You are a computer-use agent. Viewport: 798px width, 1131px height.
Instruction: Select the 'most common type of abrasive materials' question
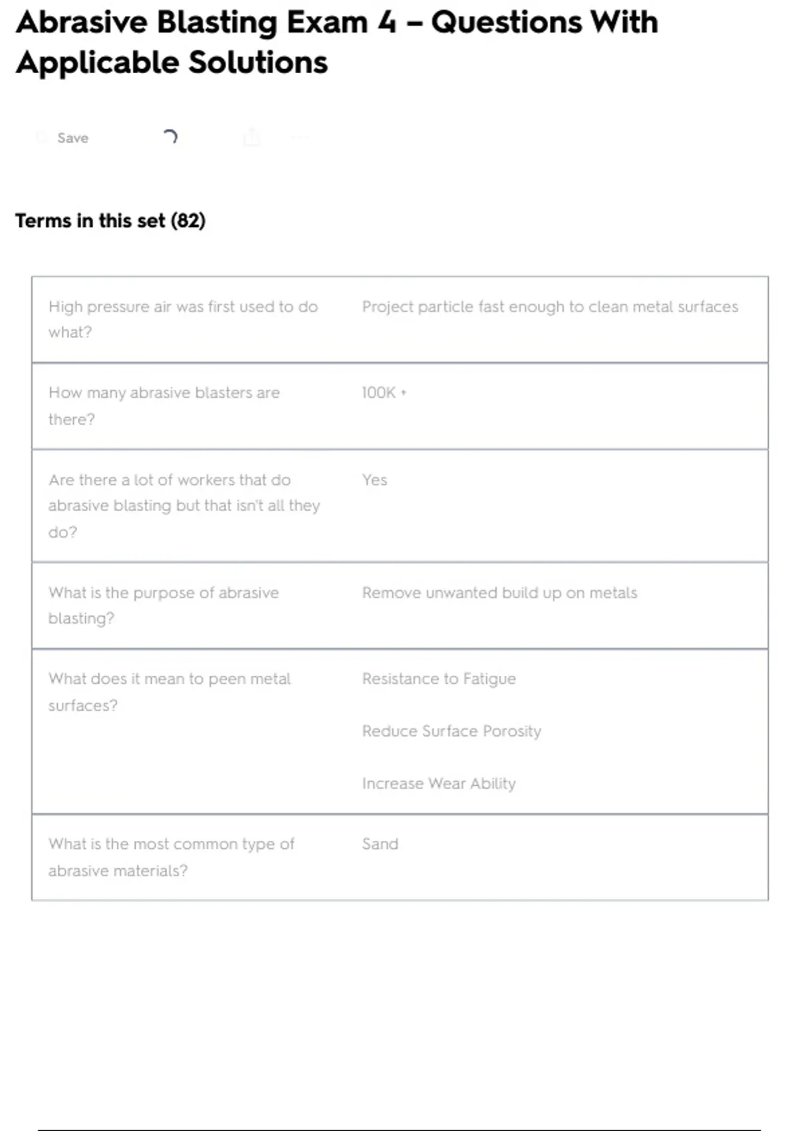171,857
